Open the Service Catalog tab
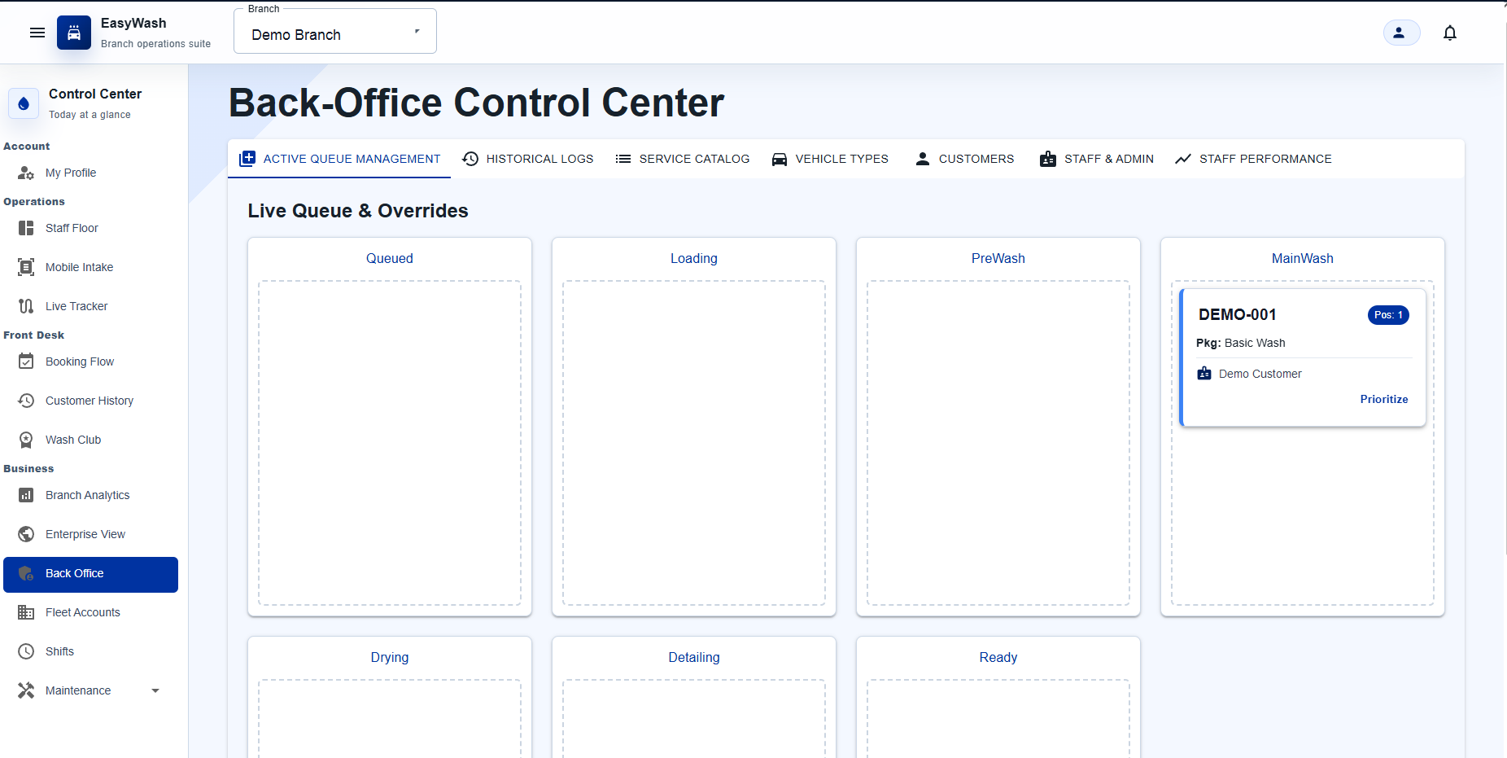This screenshot has height=758, width=1507. pos(682,159)
